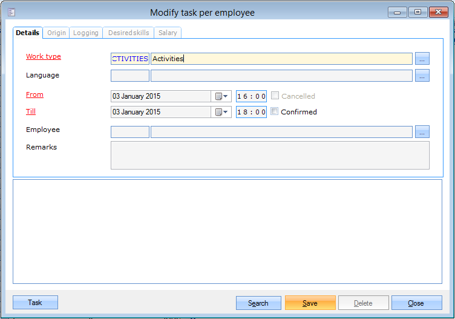Toggle the Cancelled checkbox

(275, 96)
